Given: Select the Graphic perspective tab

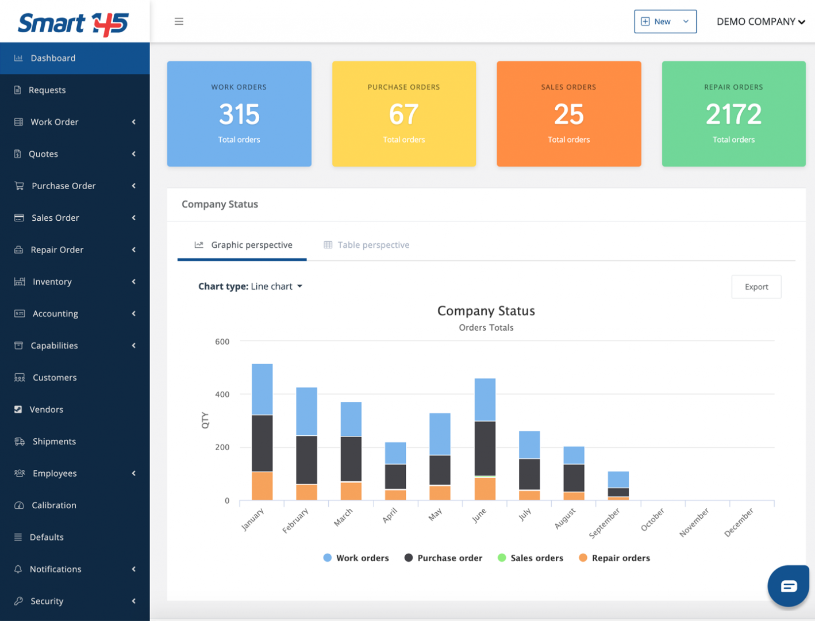Looking at the screenshot, I should 241,244.
